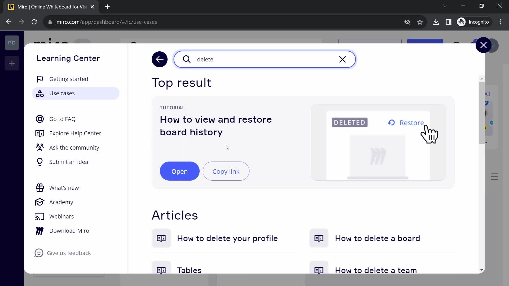Click article icon beside delete a board
Viewport: 509px width, 286px height.
pos(319,238)
